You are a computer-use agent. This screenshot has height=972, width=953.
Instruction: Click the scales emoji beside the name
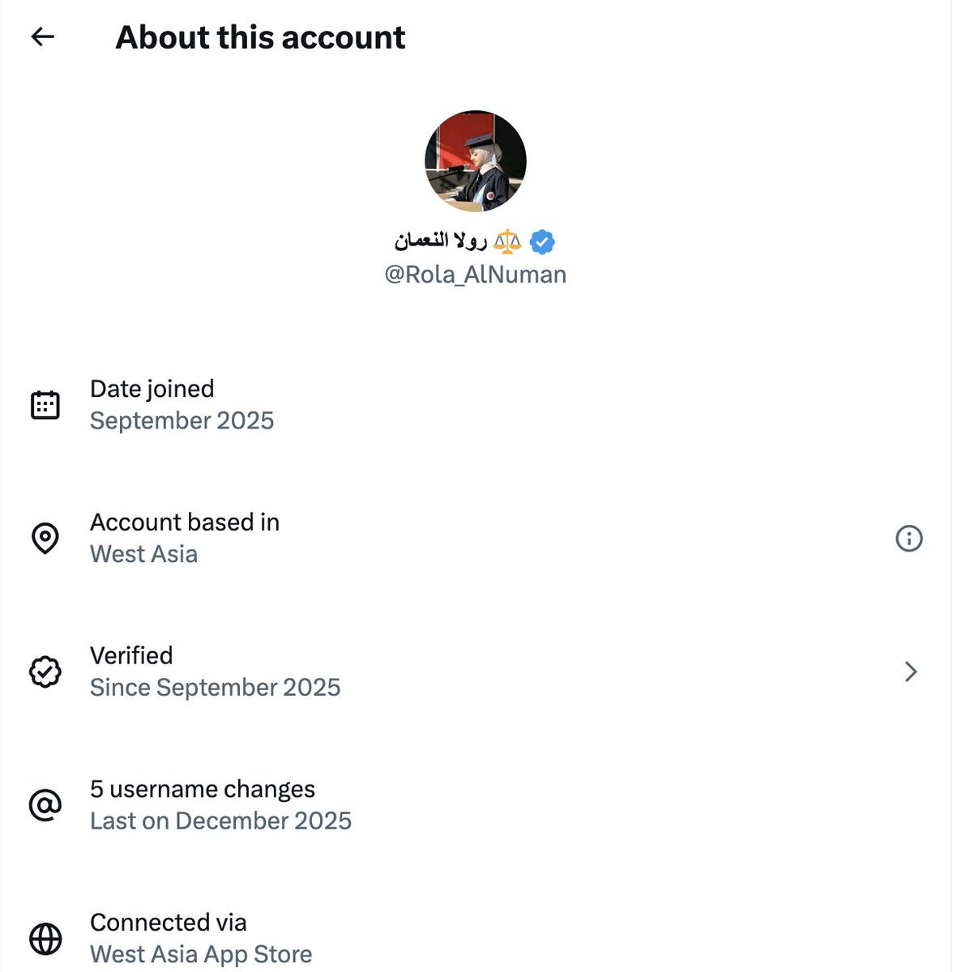coord(507,241)
